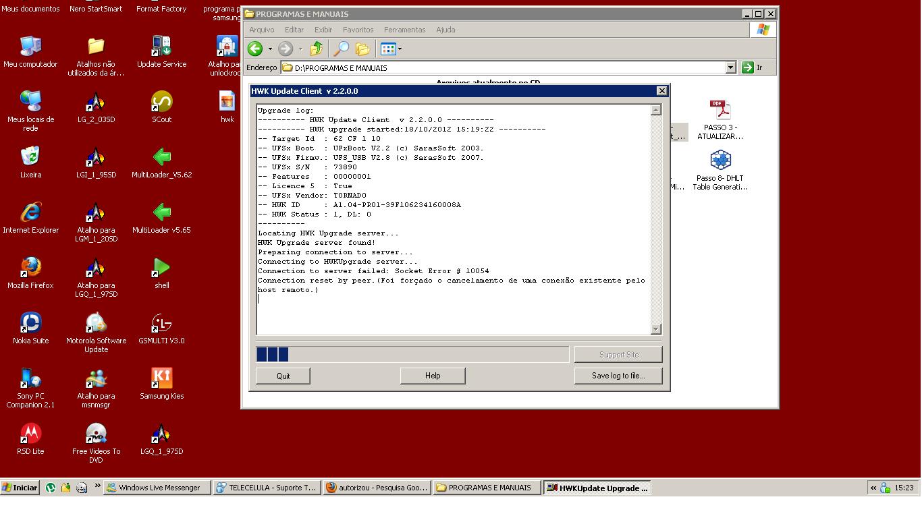This screenshot has height=518, width=922.
Task: Open Samsung Kies shortcut
Action: tap(161, 384)
